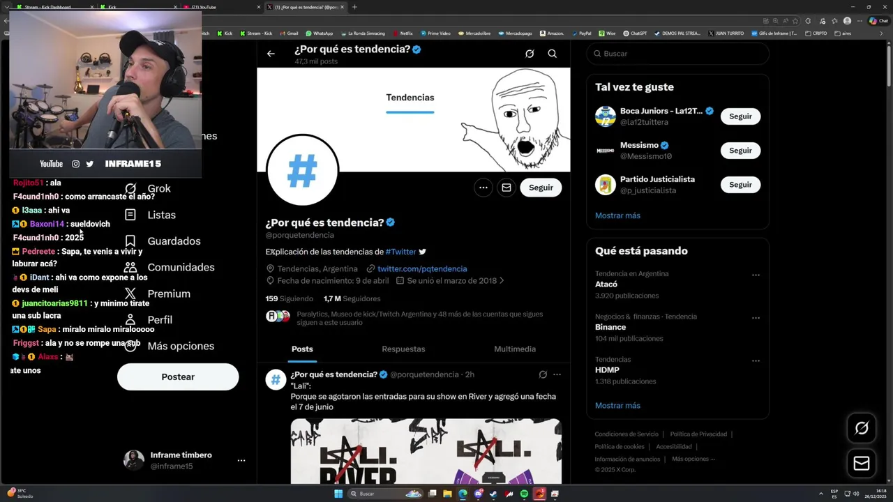Send a message via the envelope button
The width and height of the screenshot is (893, 502).
click(506, 188)
